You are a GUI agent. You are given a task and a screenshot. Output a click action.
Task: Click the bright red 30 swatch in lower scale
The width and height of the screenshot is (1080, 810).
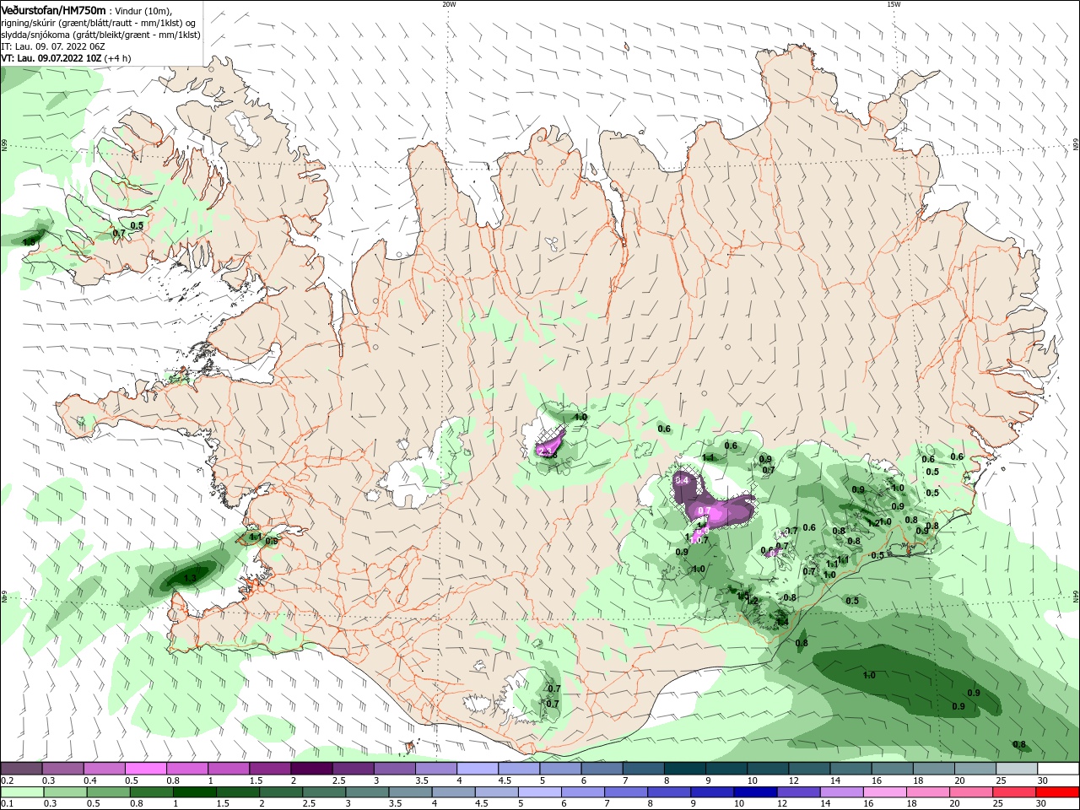click(x=1057, y=792)
